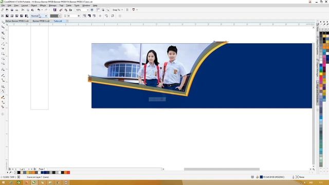
Task: Switch to Bahan Banner PPDB 3.cdr tab
Action: 17,21
